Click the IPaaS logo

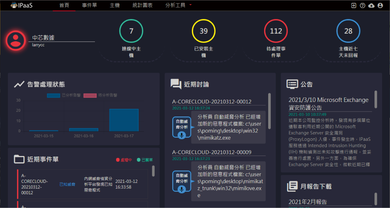[21, 5]
